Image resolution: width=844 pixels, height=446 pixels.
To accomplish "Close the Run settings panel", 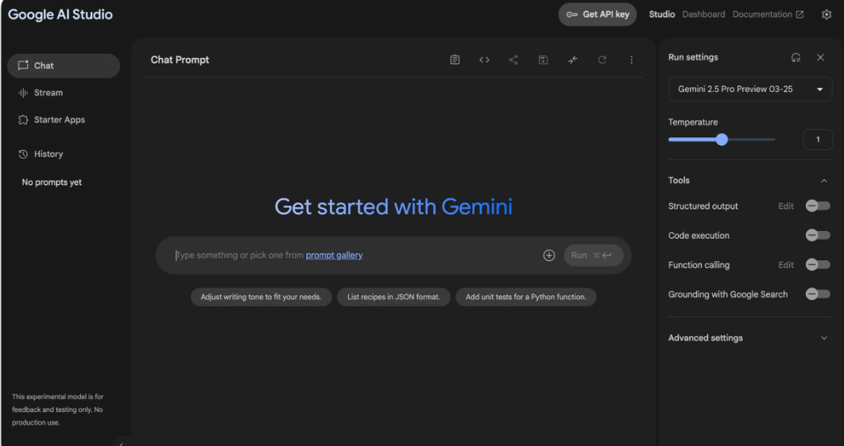I will point(820,57).
